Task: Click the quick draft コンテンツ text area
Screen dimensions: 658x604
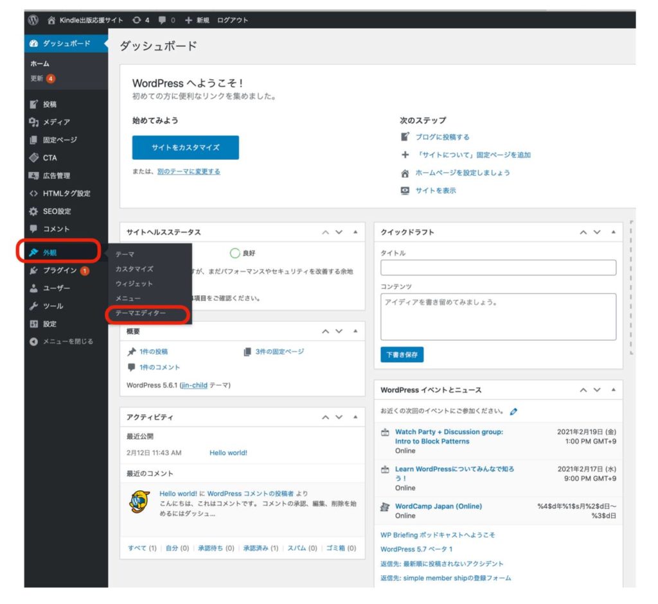Action: point(499,317)
